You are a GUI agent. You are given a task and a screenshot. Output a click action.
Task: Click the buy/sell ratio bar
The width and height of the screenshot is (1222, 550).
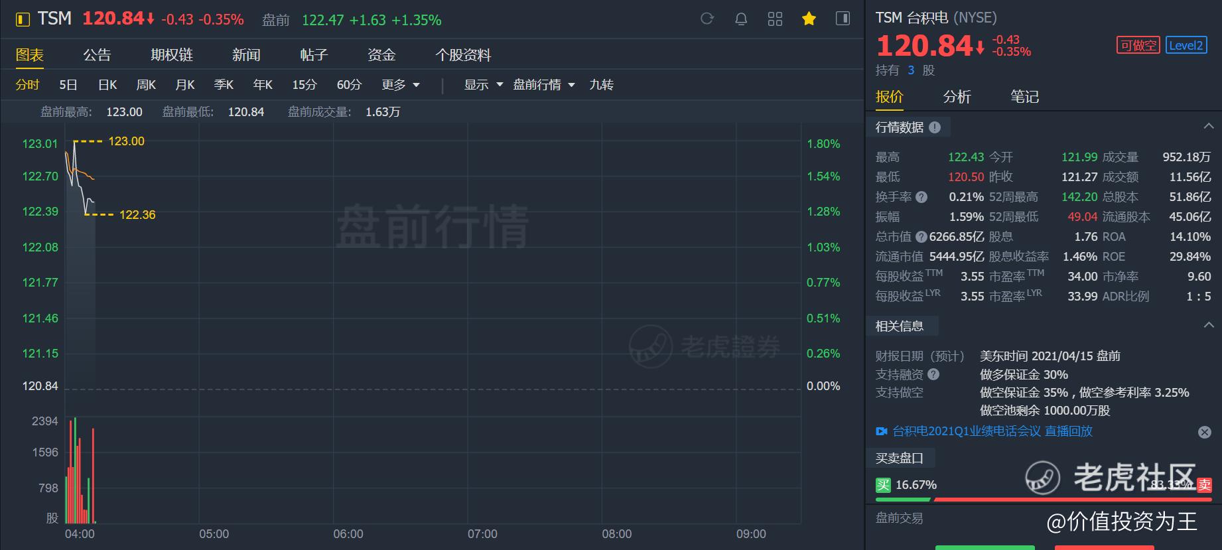click(x=1044, y=499)
